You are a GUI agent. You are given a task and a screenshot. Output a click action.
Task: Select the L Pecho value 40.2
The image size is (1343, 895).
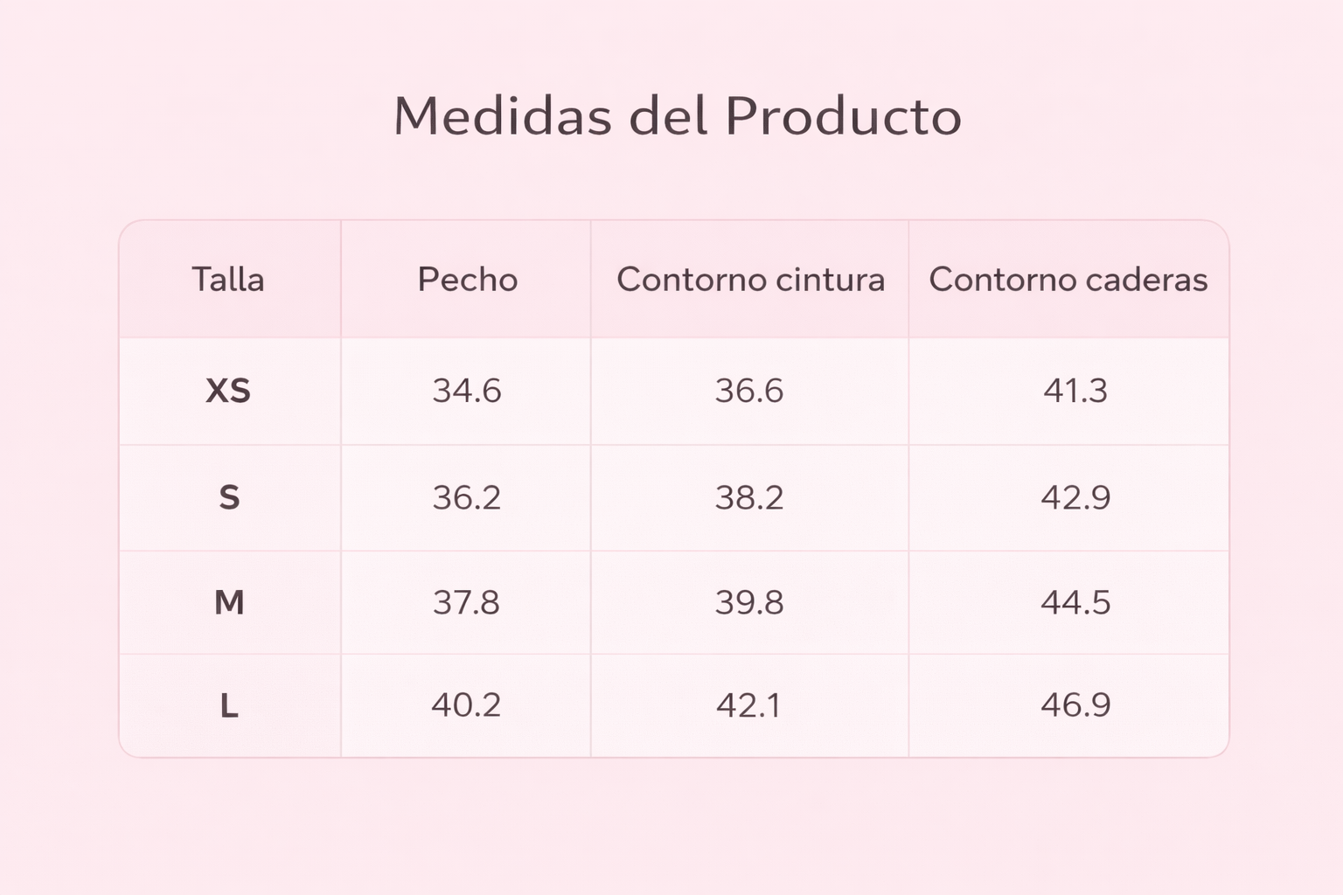coord(467,704)
